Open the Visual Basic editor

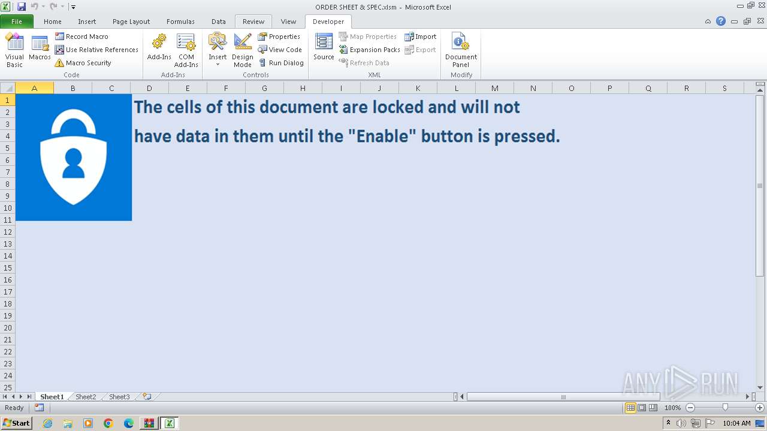14,50
